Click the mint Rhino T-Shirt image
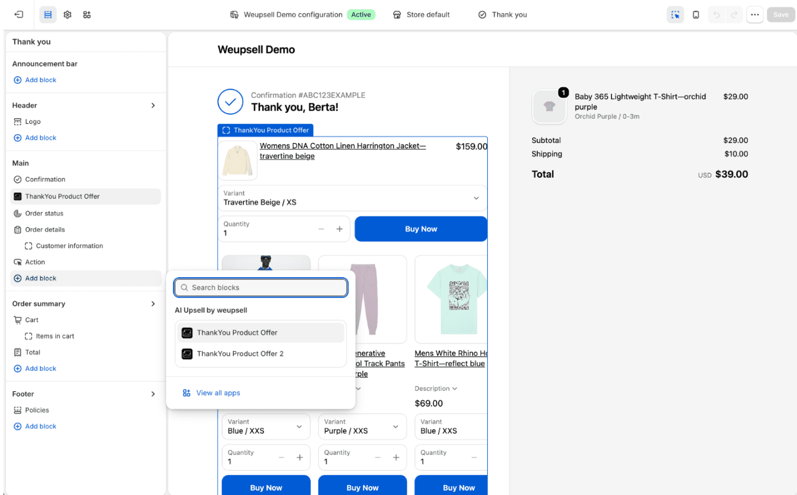797x495 pixels. coord(451,299)
